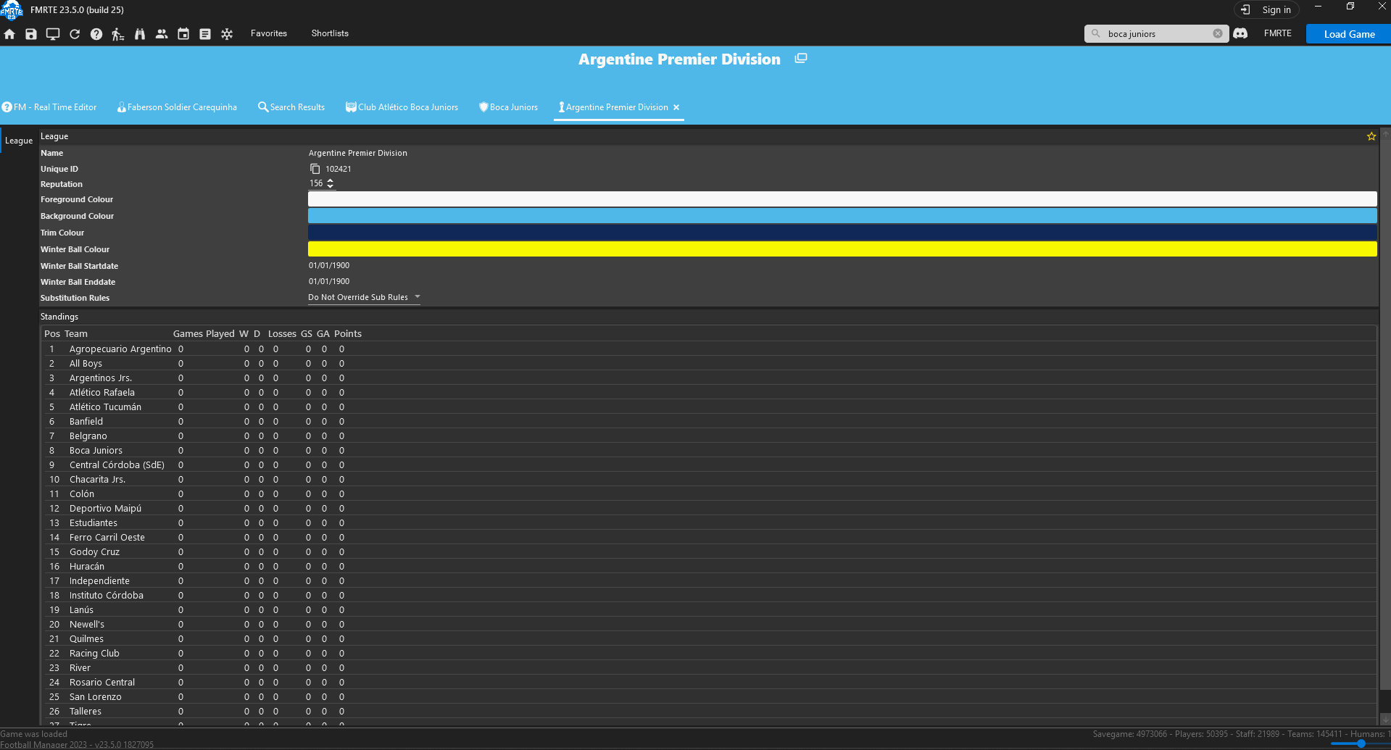Viewport: 1391px width, 750px height.
Task: Open the calendar icon in toolbar
Action: pos(183,34)
